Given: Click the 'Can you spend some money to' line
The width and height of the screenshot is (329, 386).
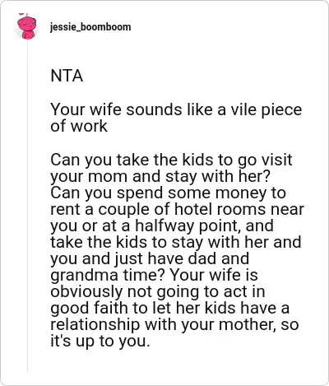Looking at the screenshot, I should click(169, 193).
